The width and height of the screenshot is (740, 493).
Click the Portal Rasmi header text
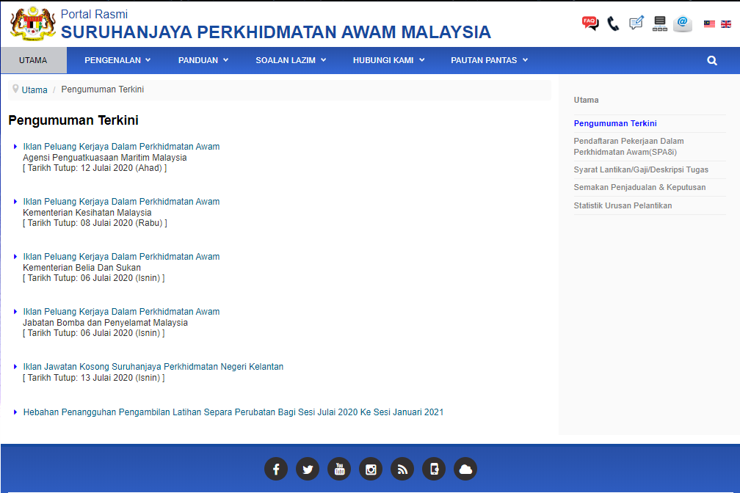pyautogui.click(x=95, y=14)
